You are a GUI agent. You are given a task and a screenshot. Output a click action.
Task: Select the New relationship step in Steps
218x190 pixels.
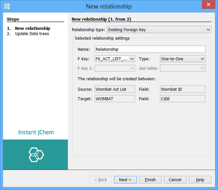(32, 28)
